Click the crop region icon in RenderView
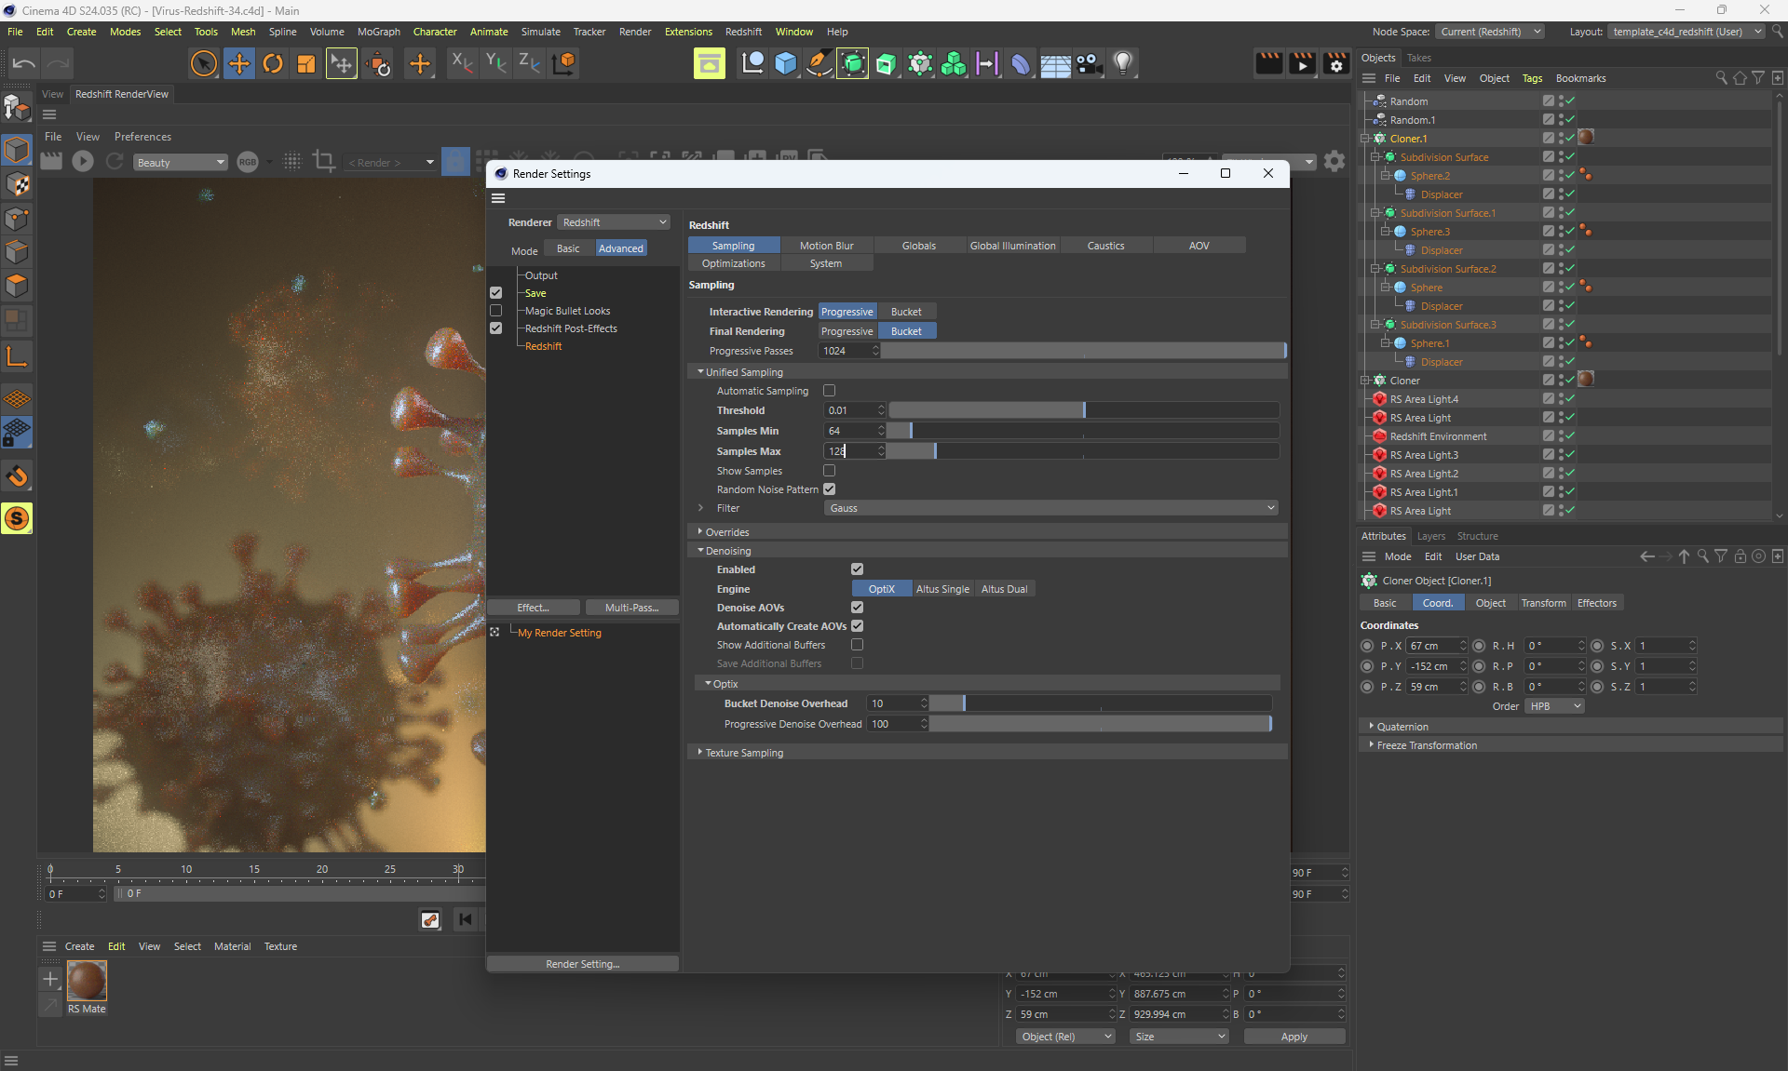This screenshot has width=1788, height=1071. [324, 161]
